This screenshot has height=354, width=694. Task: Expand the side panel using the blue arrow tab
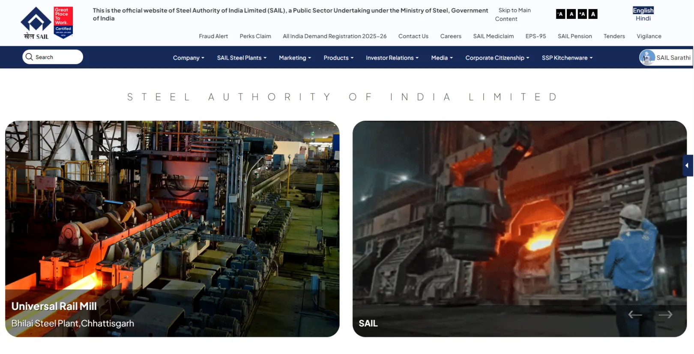tap(688, 166)
